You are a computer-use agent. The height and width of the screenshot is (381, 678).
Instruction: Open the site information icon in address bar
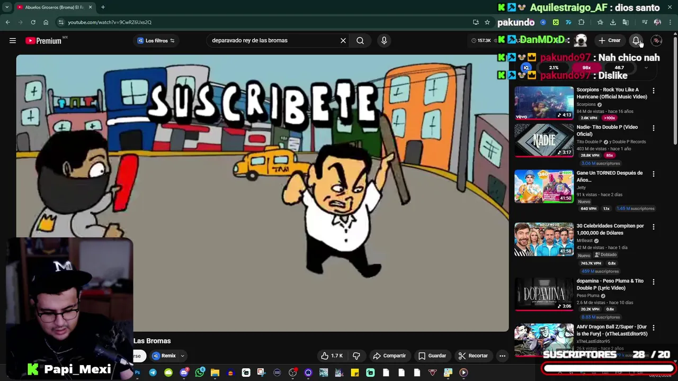point(61,22)
